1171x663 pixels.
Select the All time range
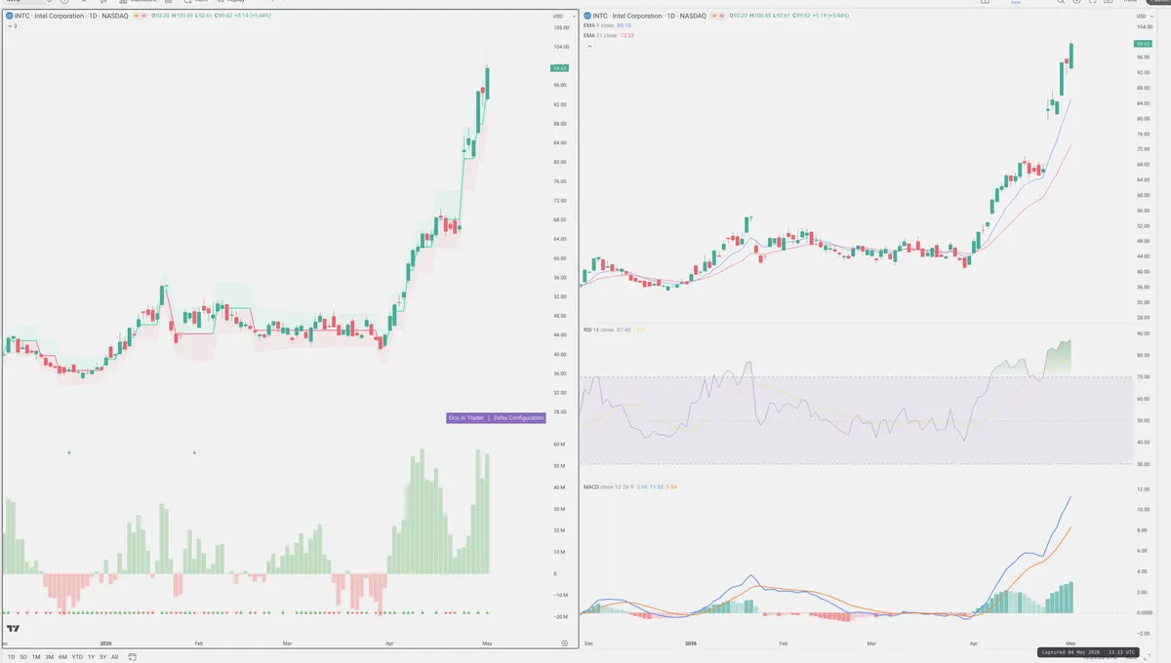click(114, 657)
